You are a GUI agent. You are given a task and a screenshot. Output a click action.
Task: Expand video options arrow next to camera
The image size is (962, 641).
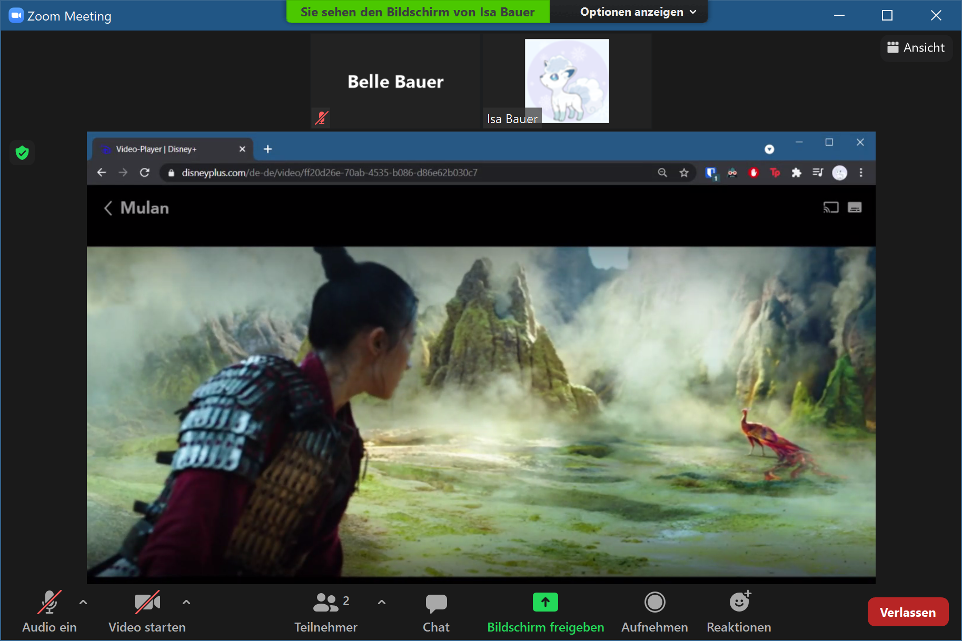186,602
